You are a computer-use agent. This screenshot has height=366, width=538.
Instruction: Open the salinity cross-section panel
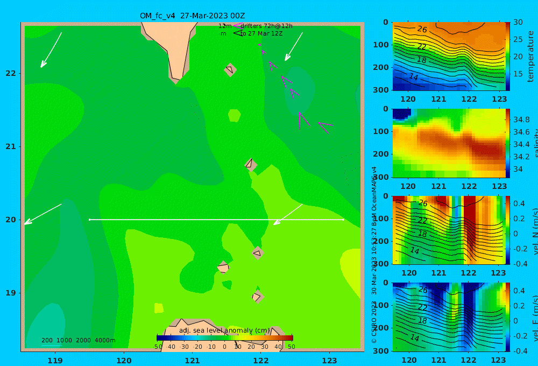[449, 144]
